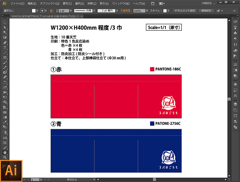Click the ドキュメント設定 button
The height and width of the screenshot is (182, 240).
185,11
